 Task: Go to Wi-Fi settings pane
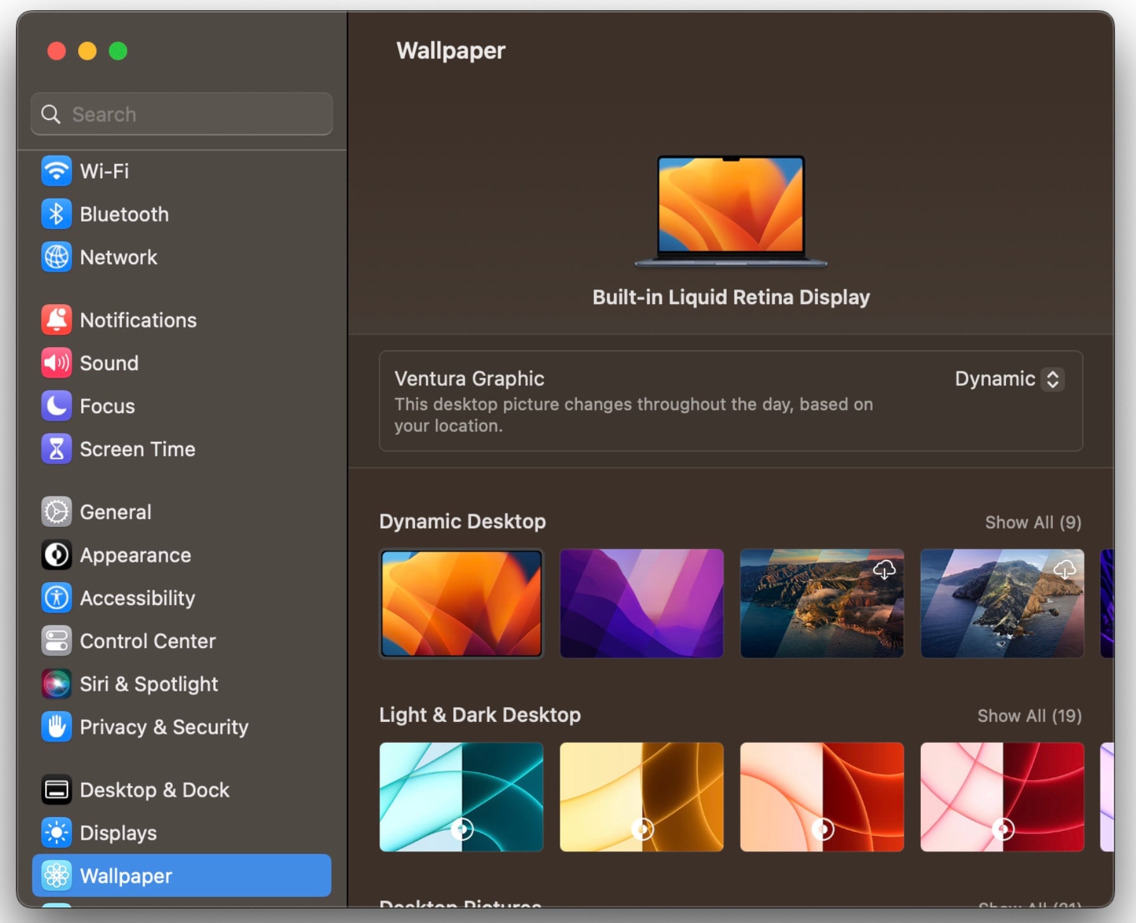pyautogui.click(x=182, y=171)
